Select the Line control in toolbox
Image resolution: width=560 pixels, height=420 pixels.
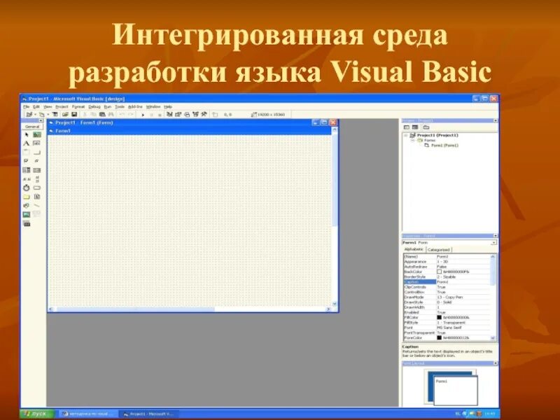[37, 206]
